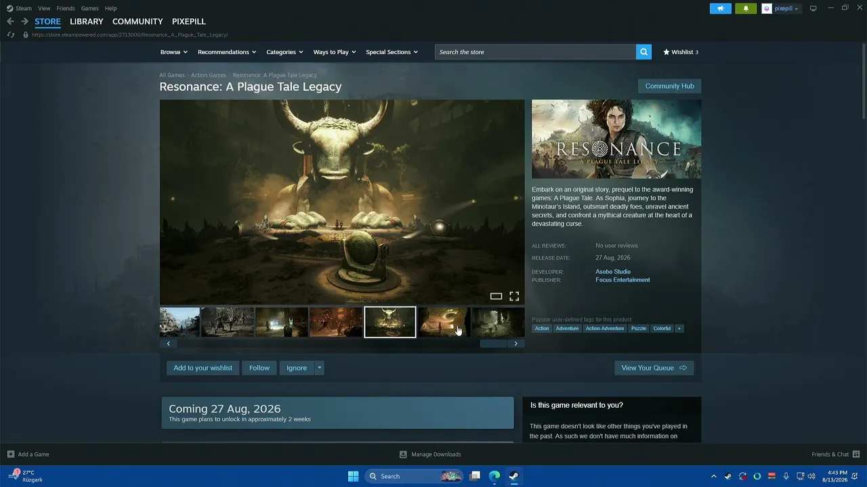Click the padlock icon beside the URL
The height and width of the screenshot is (487, 867).
(26, 34)
